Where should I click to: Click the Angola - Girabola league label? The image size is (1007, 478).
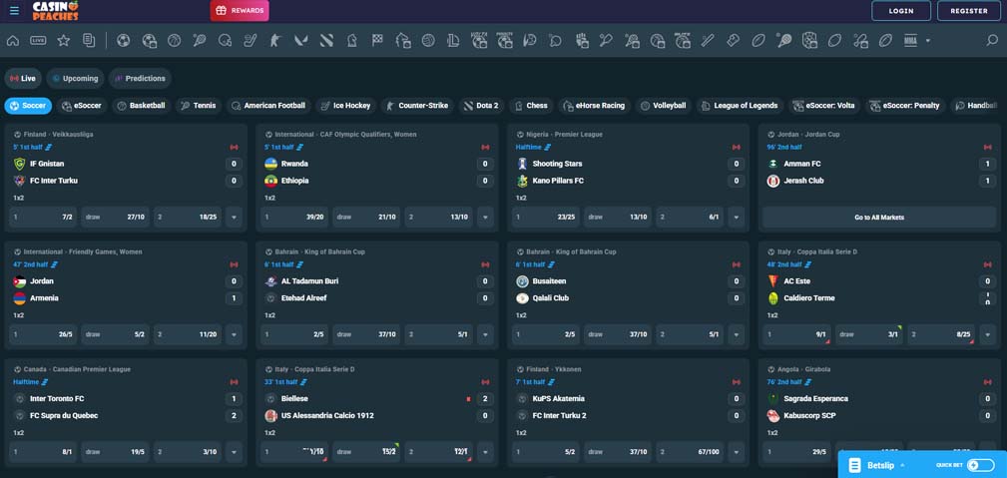803,369
